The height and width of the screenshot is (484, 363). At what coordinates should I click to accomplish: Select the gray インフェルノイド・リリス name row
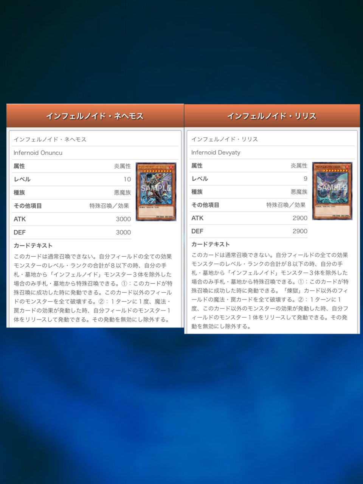(x=272, y=139)
